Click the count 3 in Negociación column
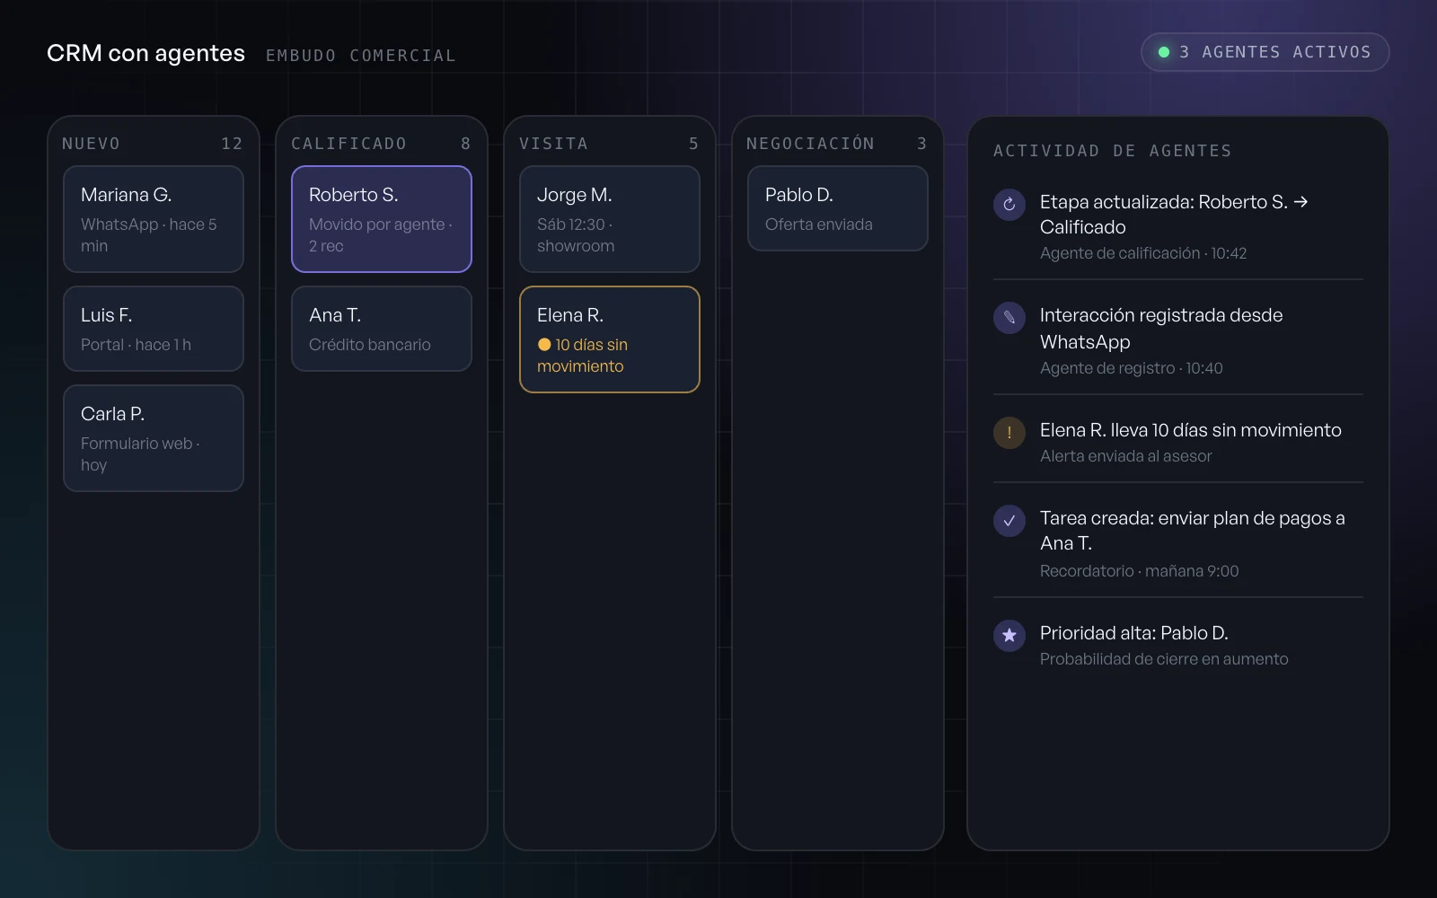The image size is (1437, 898). [x=921, y=144]
